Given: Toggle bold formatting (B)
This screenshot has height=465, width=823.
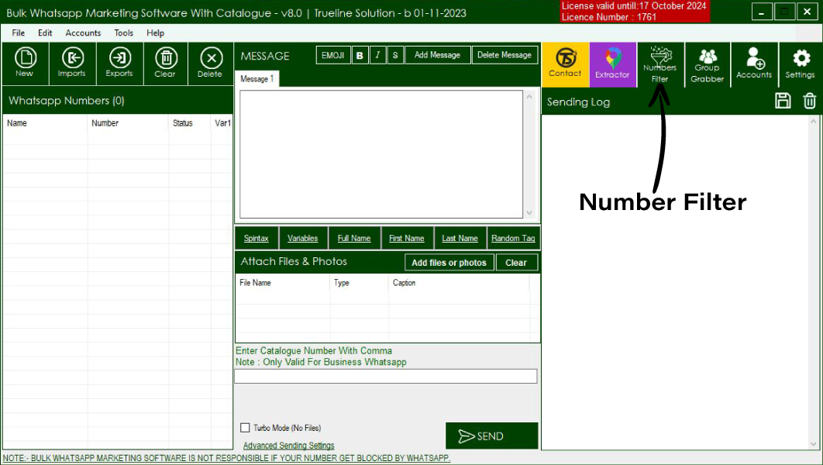Looking at the screenshot, I should click(360, 55).
